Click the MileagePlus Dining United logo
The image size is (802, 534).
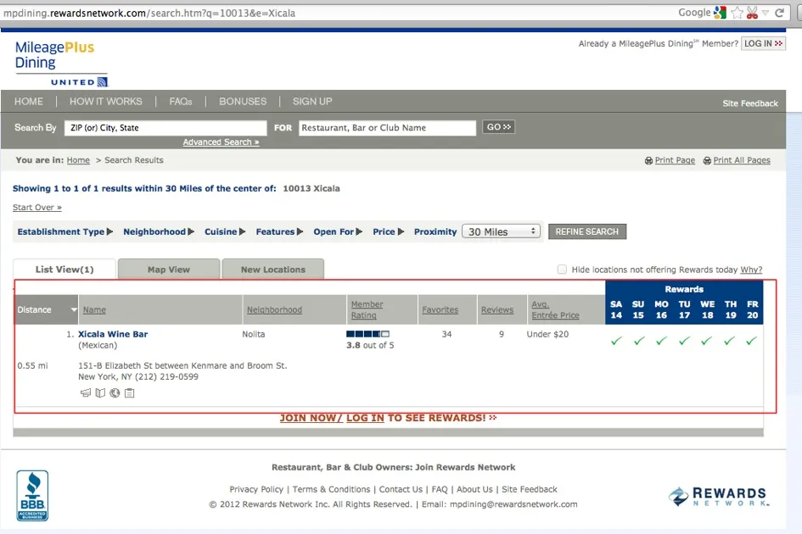point(61,64)
